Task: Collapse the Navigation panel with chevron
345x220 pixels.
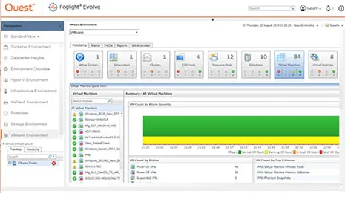Action: tap(61, 26)
